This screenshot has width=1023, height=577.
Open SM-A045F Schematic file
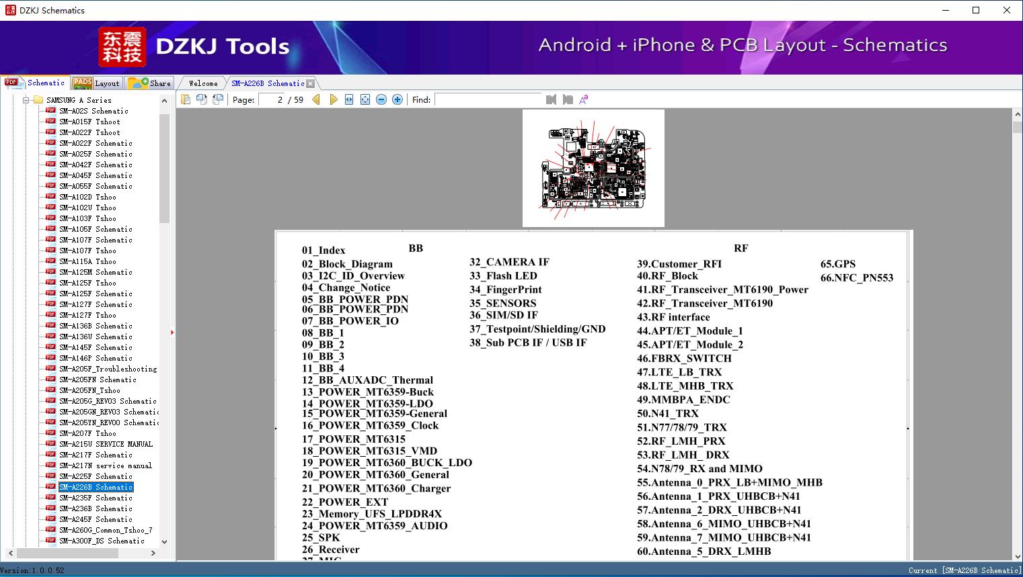coord(96,175)
